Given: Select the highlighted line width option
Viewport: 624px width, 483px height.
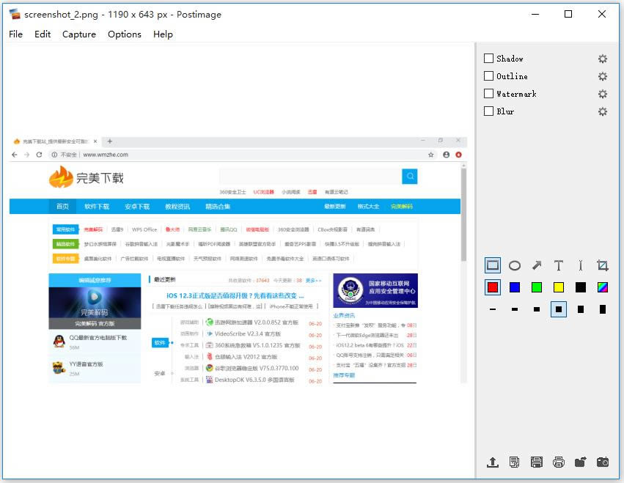Looking at the screenshot, I should click(x=559, y=309).
